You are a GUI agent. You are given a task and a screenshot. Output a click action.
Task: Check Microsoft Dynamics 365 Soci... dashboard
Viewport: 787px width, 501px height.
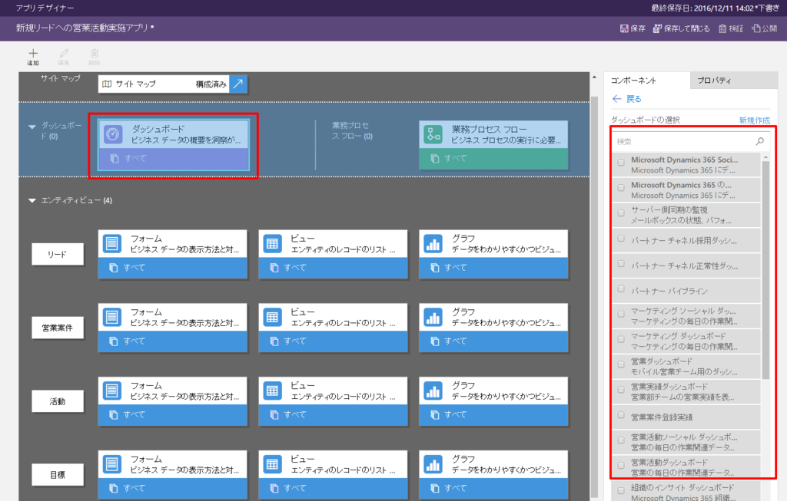(x=621, y=163)
